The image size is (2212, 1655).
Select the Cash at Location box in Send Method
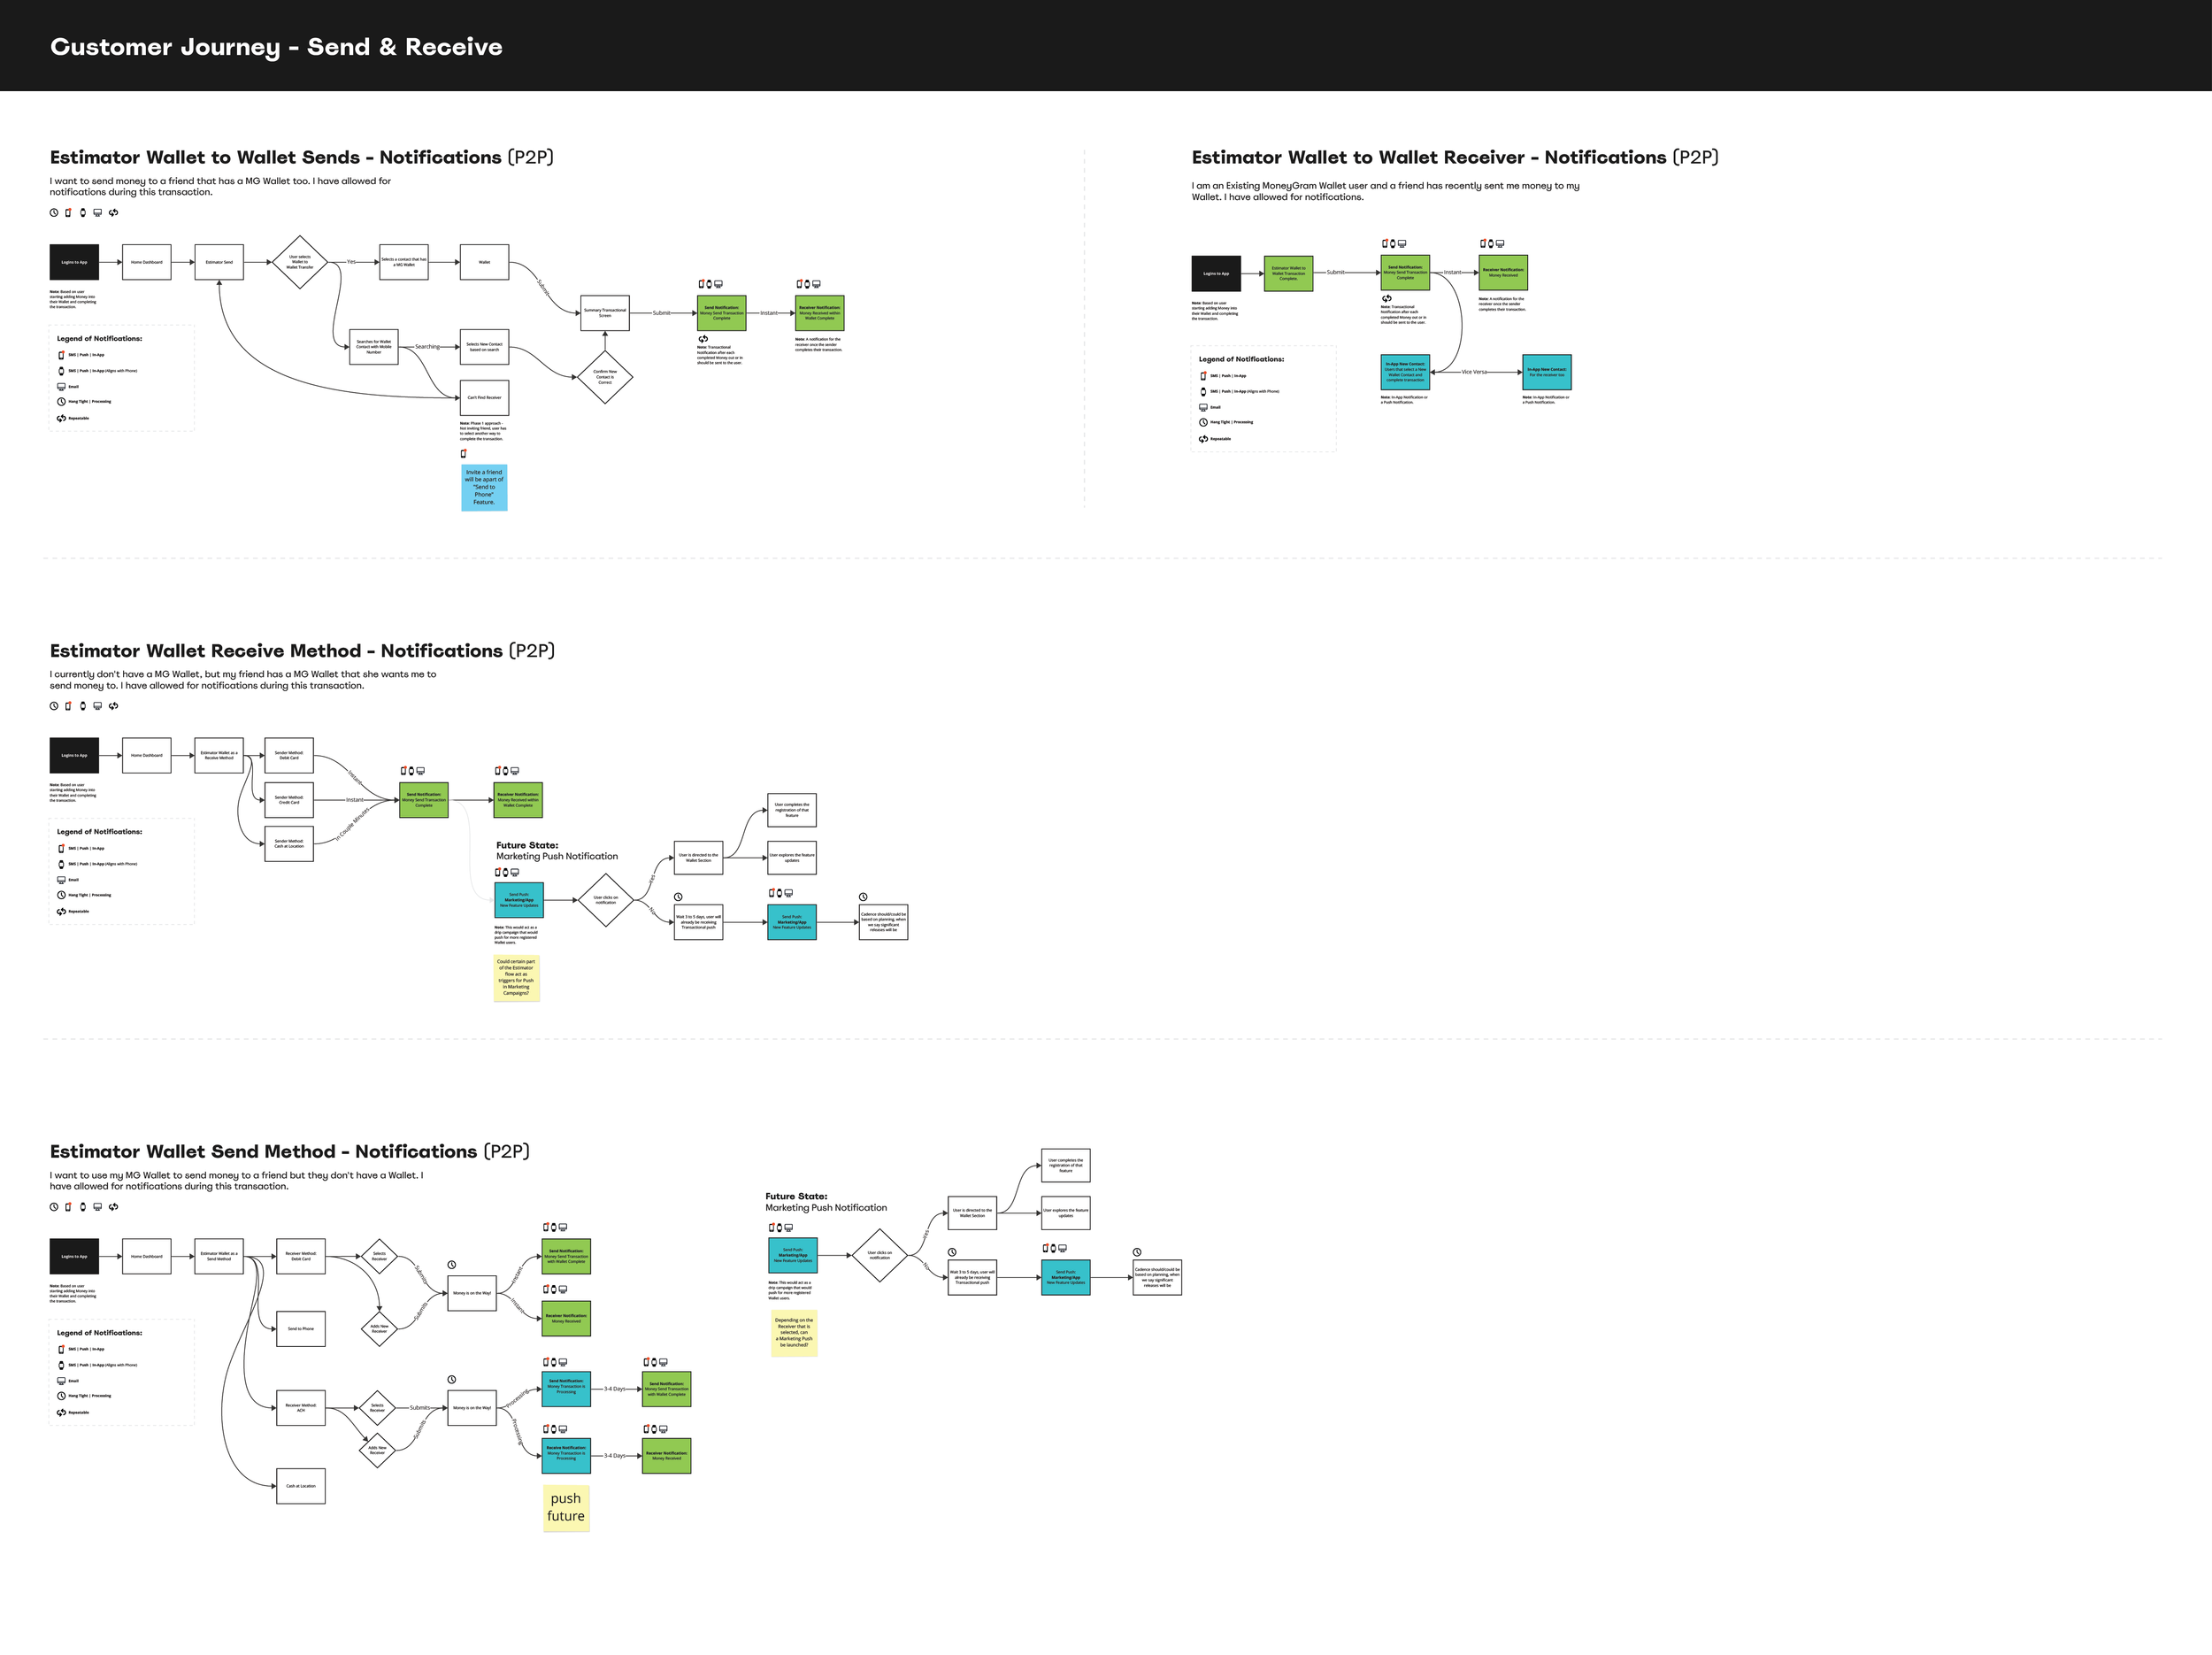tap(301, 1486)
